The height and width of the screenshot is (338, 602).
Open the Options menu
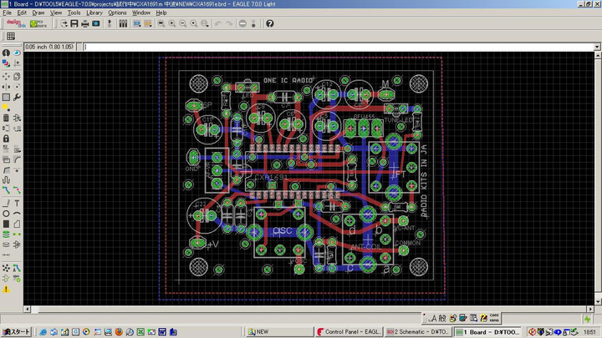[117, 13]
